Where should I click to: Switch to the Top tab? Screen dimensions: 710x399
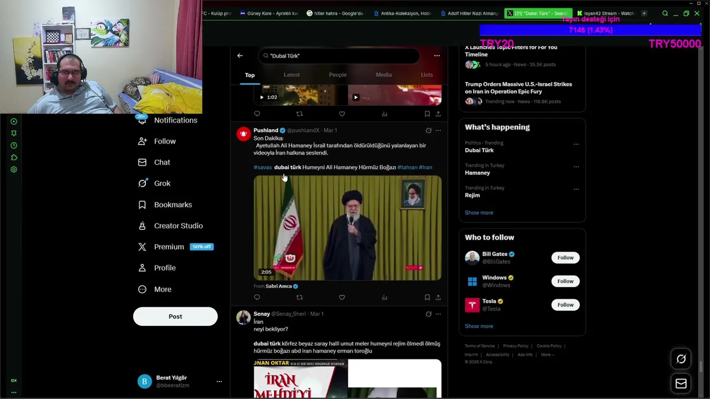[250, 75]
